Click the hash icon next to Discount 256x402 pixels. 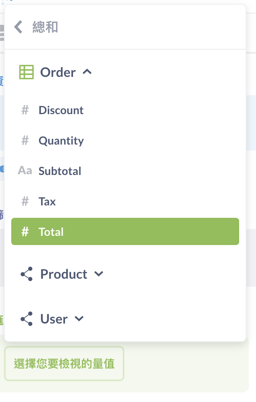tap(25, 110)
